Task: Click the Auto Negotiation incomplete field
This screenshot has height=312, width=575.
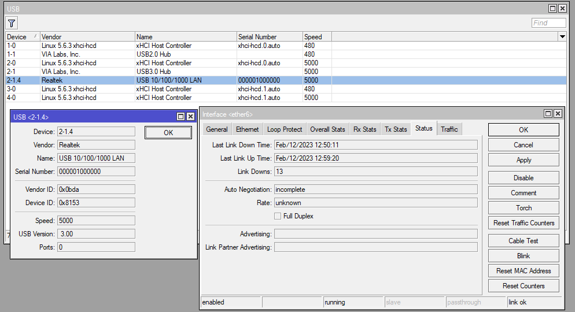Action: pyautogui.click(x=376, y=190)
